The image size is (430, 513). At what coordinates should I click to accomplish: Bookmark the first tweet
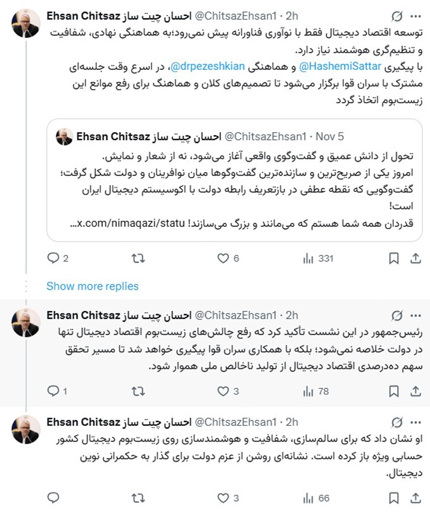(394, 259)
